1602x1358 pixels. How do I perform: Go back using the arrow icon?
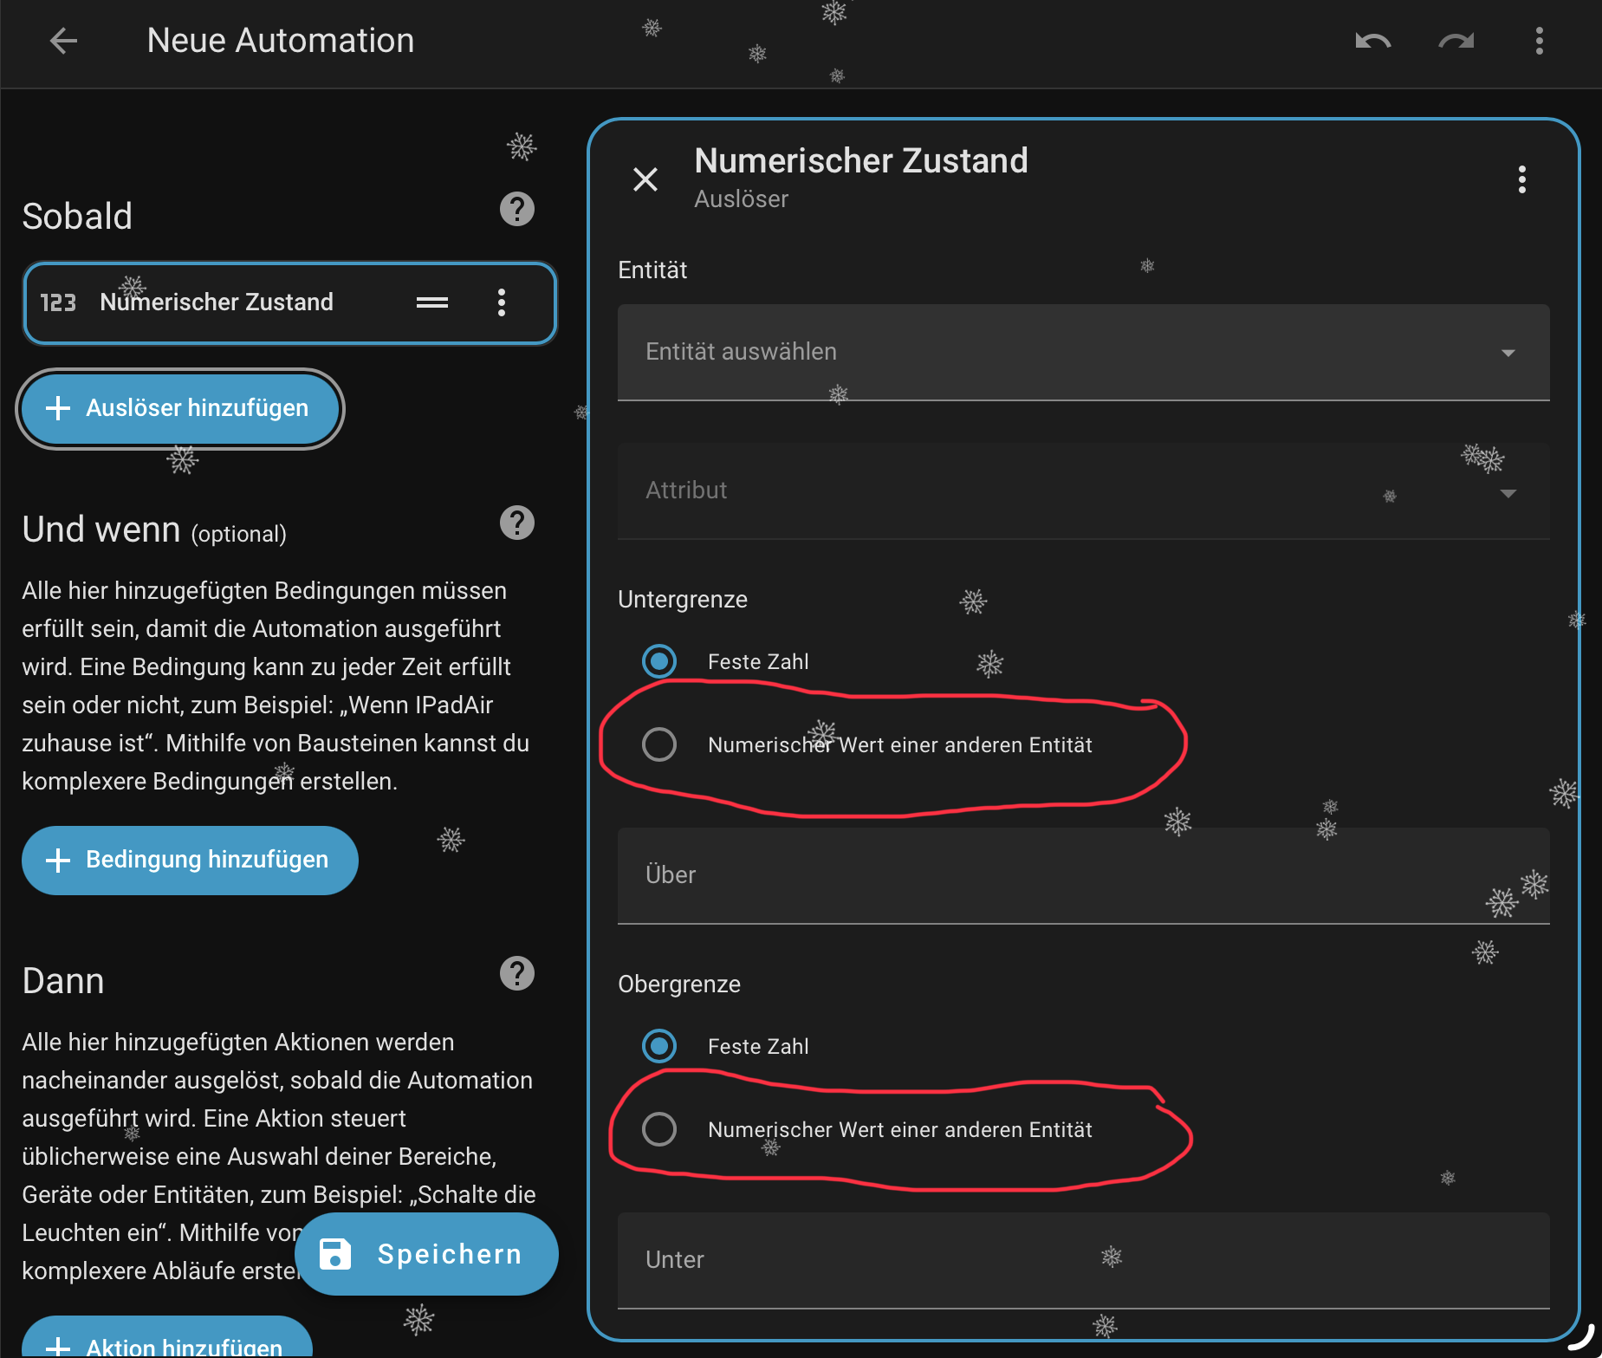coord(63,41)
